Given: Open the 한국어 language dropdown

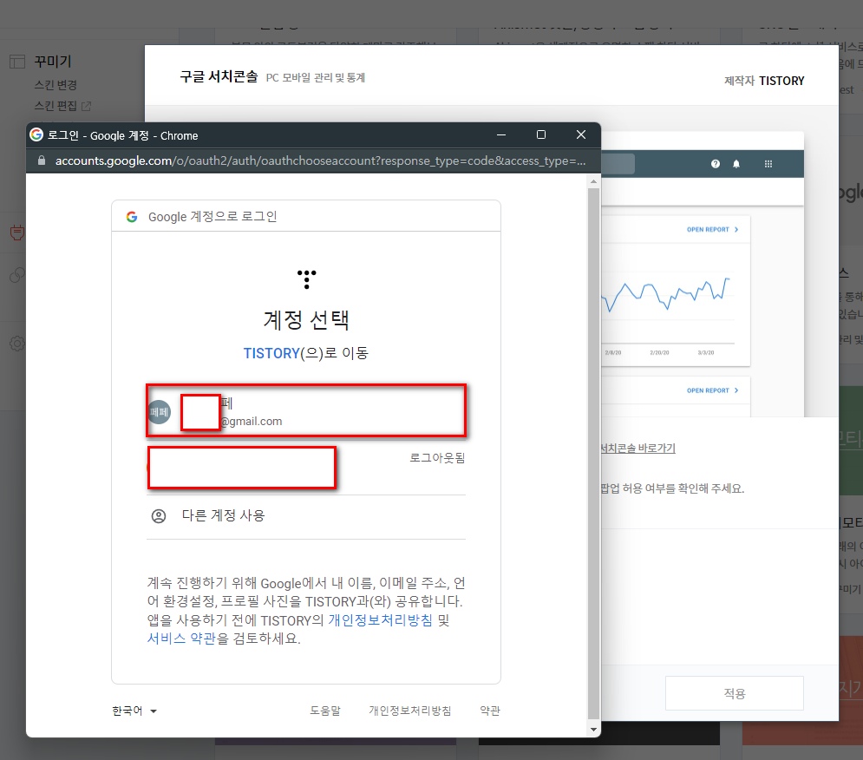Looking at the screenshot, I should pyautogui.click(x=134, y=711).
